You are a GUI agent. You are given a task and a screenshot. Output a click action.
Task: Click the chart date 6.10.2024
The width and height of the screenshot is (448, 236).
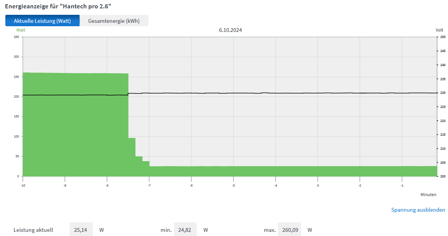230,30
